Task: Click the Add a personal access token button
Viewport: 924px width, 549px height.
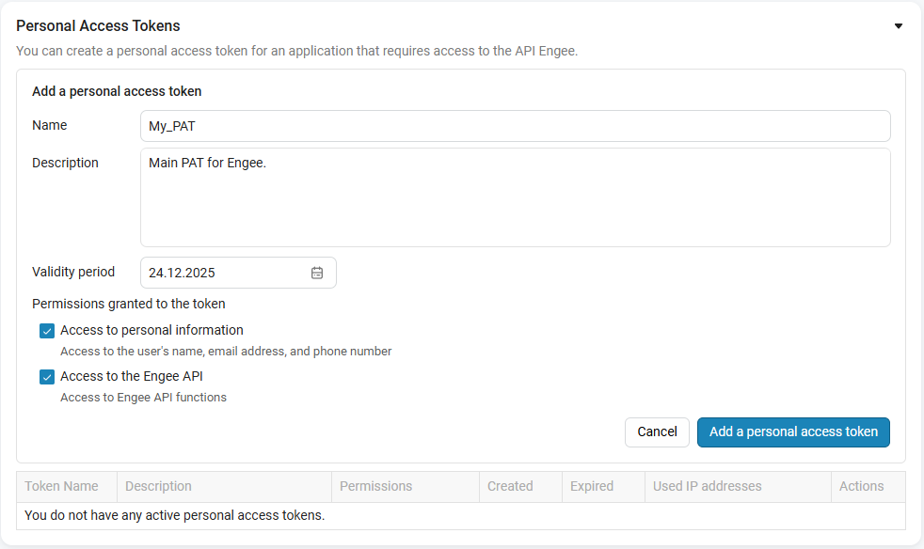Action: (793, 431)
